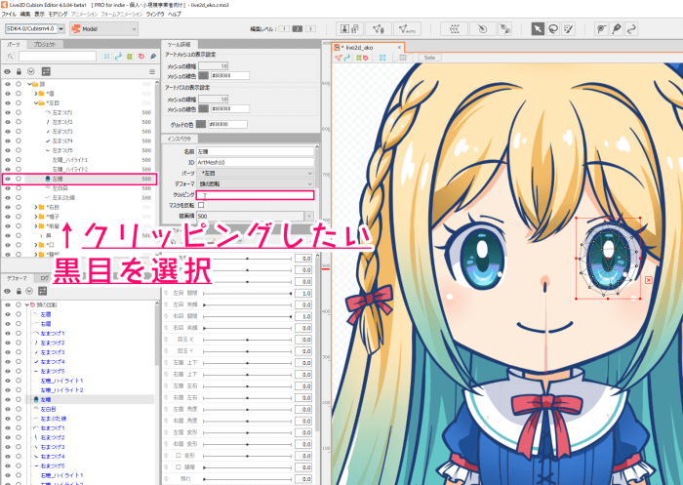Open the 編集 menu

pyautogui.click(x=25, y=14)
